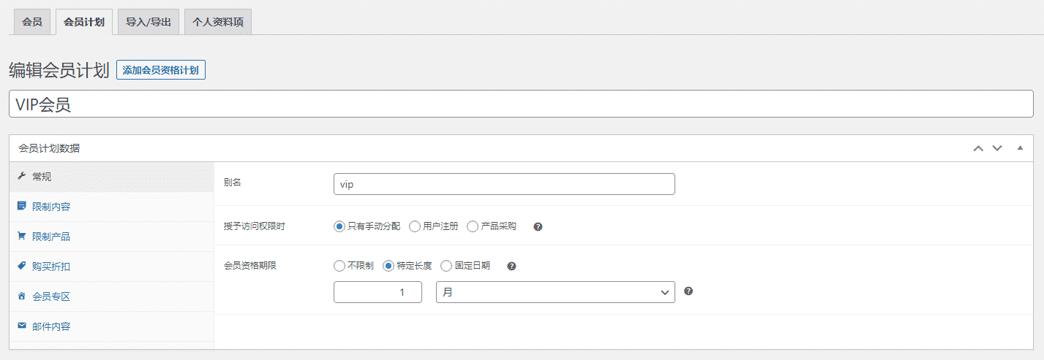Click the 授予访问权限时 label
The height and width of the screenshot is (360, 1044).
pyautogui.click(x=254, y=226)
